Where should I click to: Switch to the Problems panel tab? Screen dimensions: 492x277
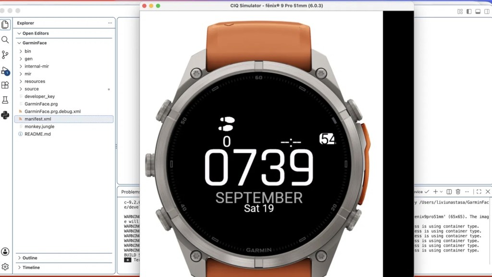[x=130, y=192]
